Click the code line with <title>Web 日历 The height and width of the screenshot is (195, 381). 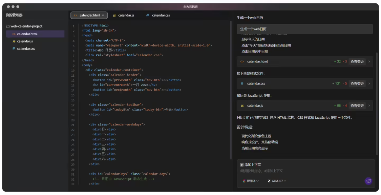pos(106,51)
